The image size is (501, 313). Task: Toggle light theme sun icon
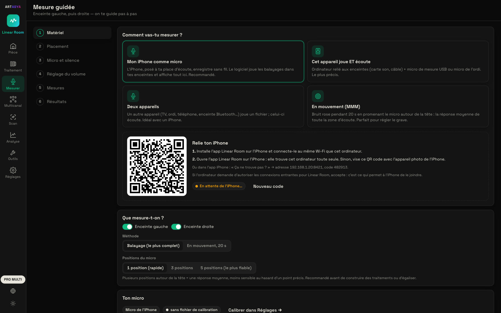[x=13, y=303]
